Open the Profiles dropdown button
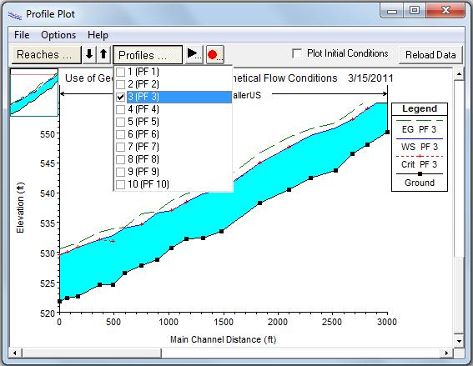 click(148, 55)
